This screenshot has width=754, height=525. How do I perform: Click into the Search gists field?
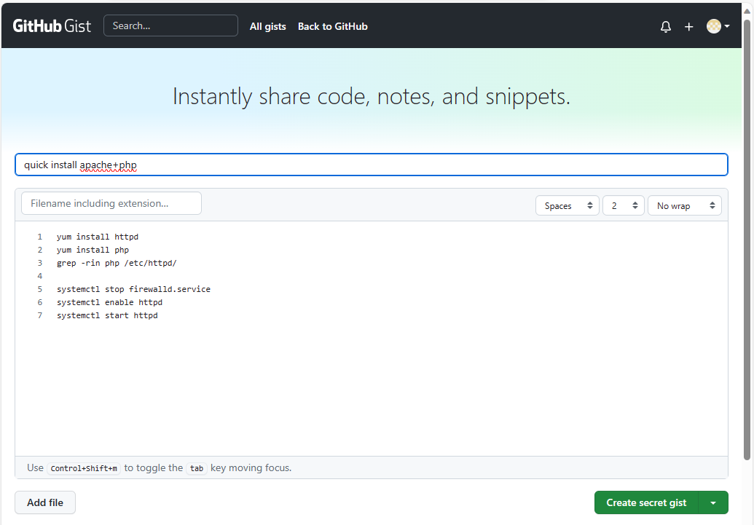170,25
